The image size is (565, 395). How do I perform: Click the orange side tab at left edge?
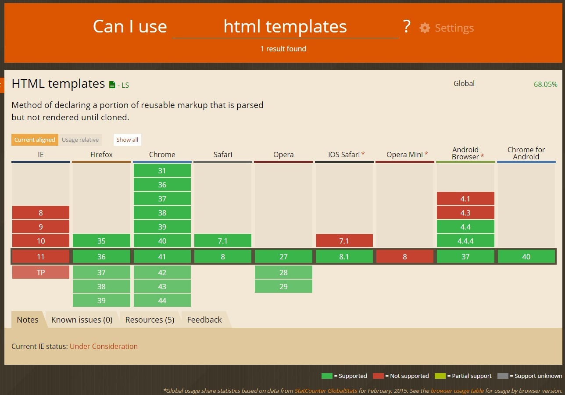[x=2, y=85]
